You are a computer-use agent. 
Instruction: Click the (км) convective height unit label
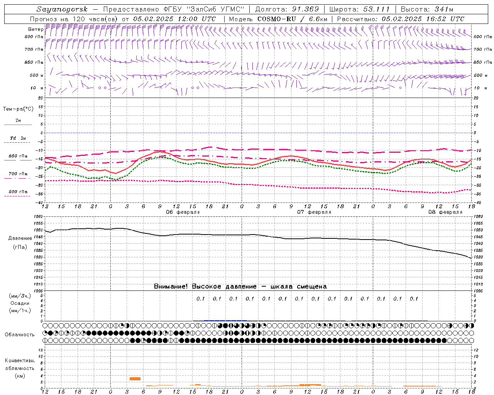tap(20, 375)
